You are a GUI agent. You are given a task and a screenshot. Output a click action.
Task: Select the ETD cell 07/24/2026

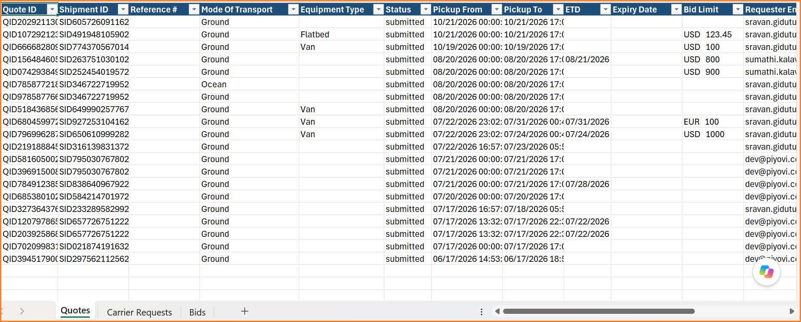click(x=587, y=134)
